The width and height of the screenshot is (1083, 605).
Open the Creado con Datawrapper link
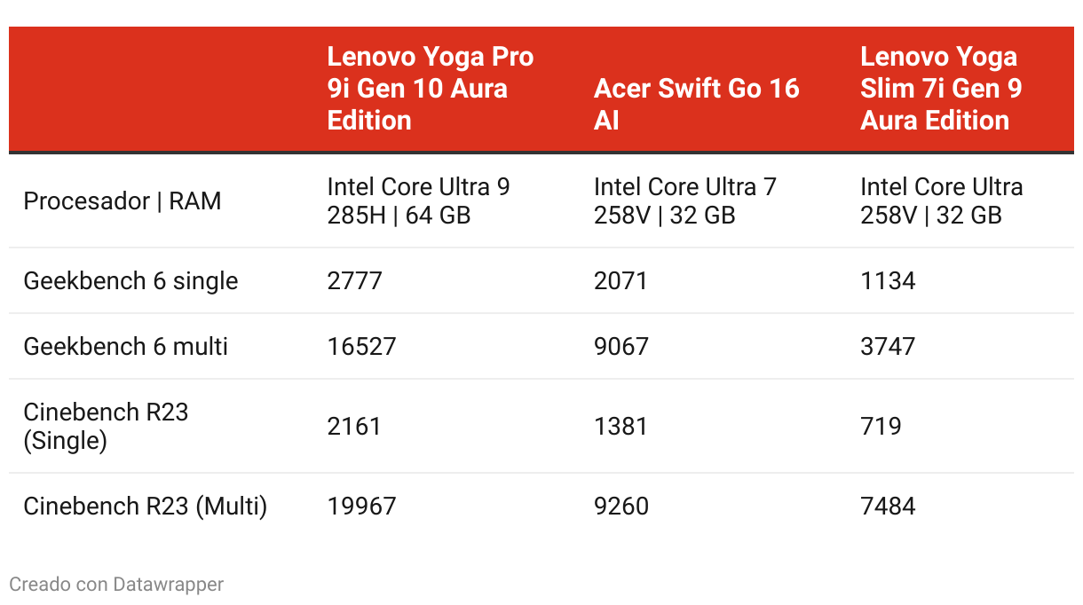click(116, 584)
